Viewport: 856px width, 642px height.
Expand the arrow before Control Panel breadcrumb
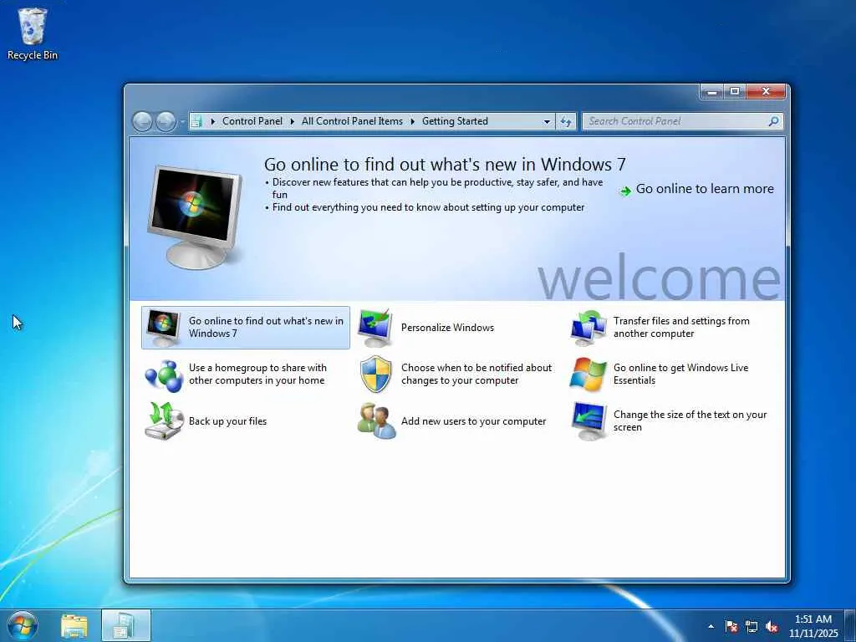pyautogui.click(x=213, y=121)
